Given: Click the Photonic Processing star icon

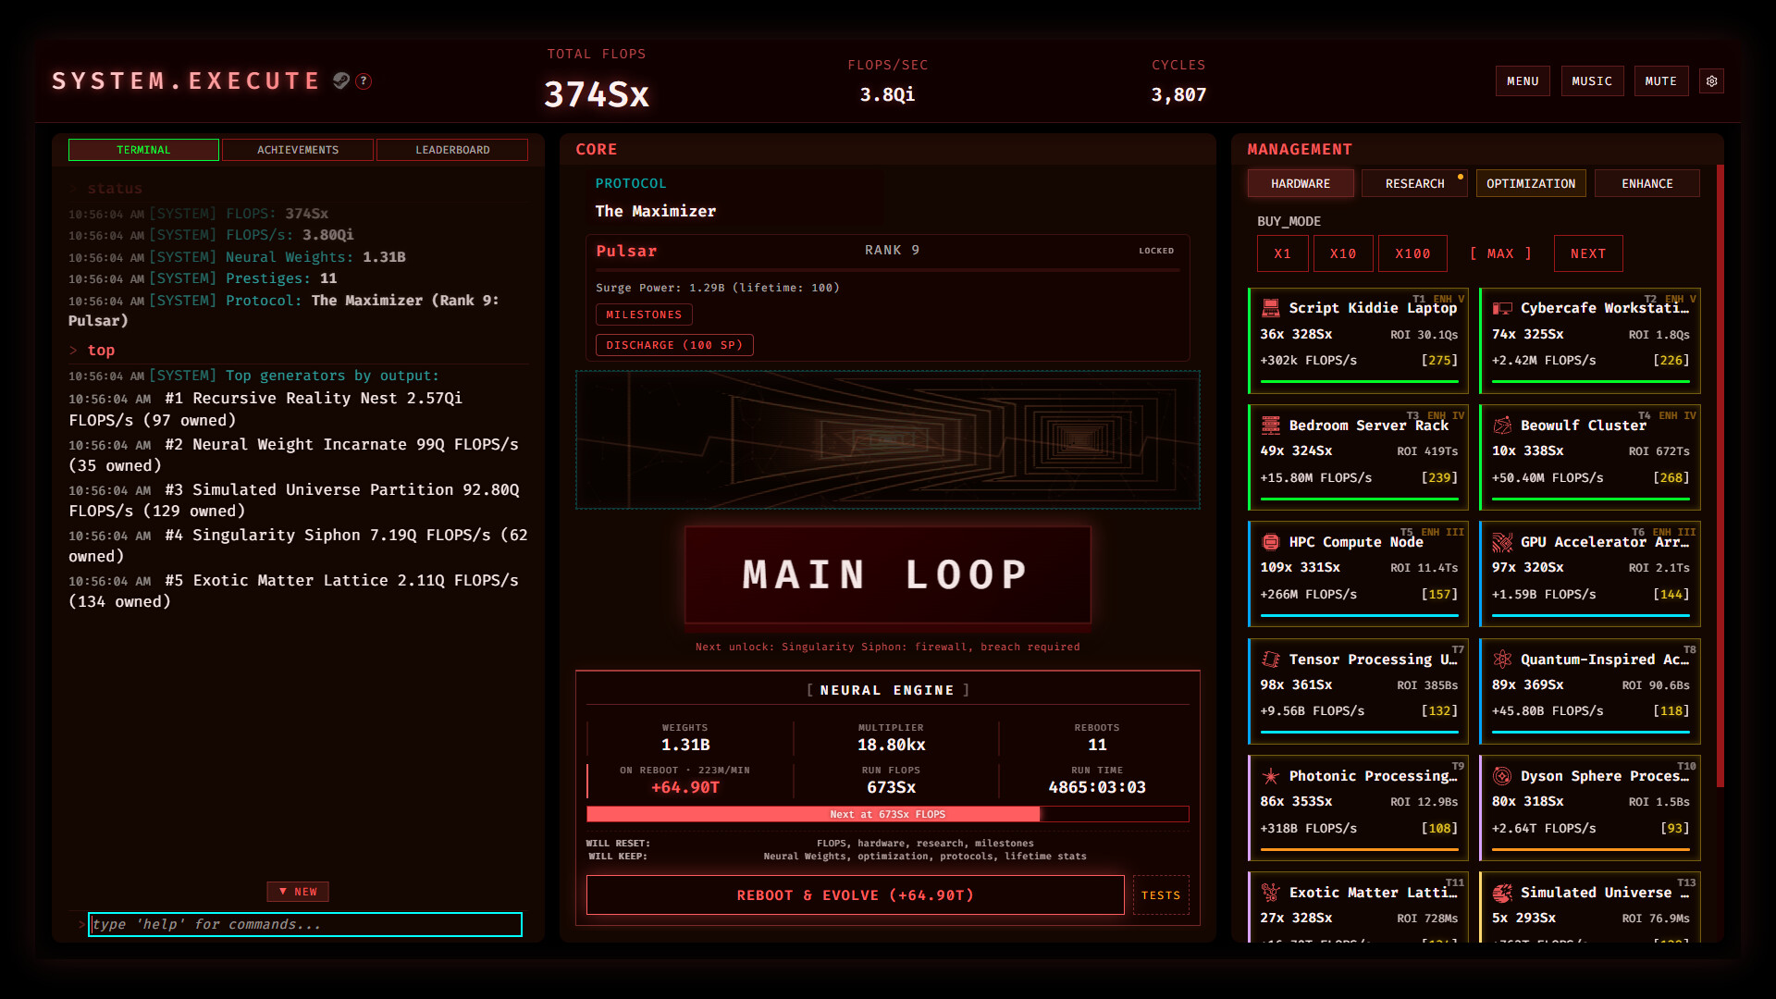Looking at the screenshot, I should click(x=1271, y=776).
